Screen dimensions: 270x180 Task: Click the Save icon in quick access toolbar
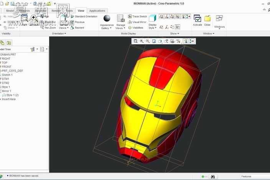(x=12, y=3)
